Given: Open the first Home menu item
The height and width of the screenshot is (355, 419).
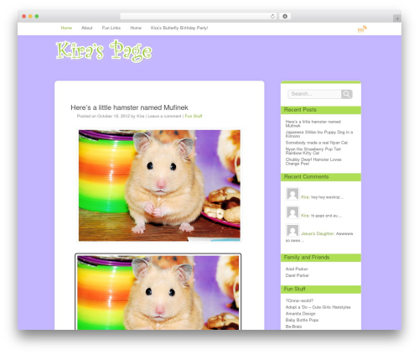Looking at the screenshot, I should pos(66,28).
